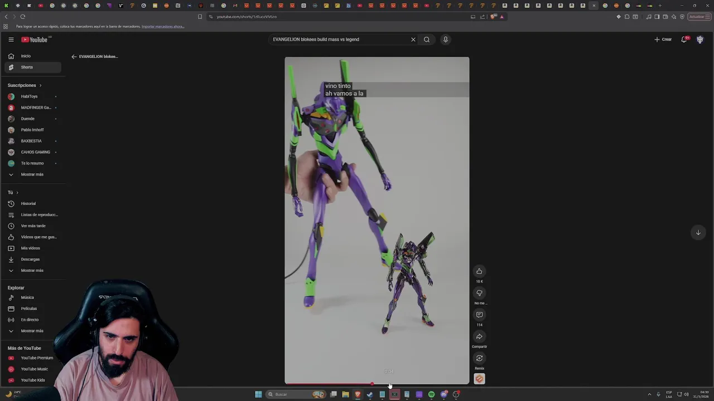Bookmark this page icon in address bar
714x401 pixels.
click(200, 17)
